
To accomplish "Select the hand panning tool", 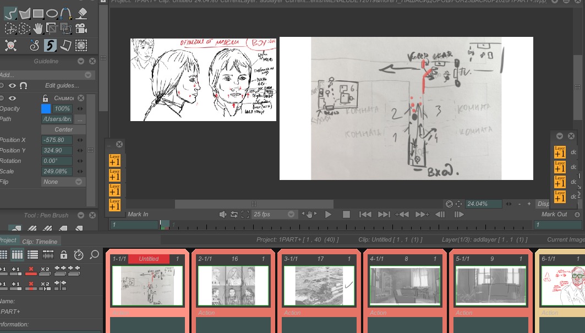I will (x=37, y=29).
